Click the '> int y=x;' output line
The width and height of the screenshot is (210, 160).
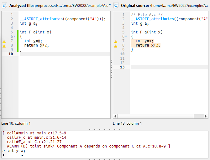(14, 151)
